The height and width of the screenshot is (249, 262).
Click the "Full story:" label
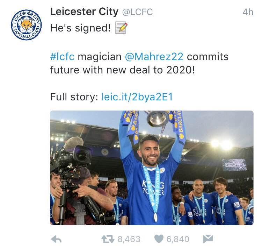(x=73, y=97)
